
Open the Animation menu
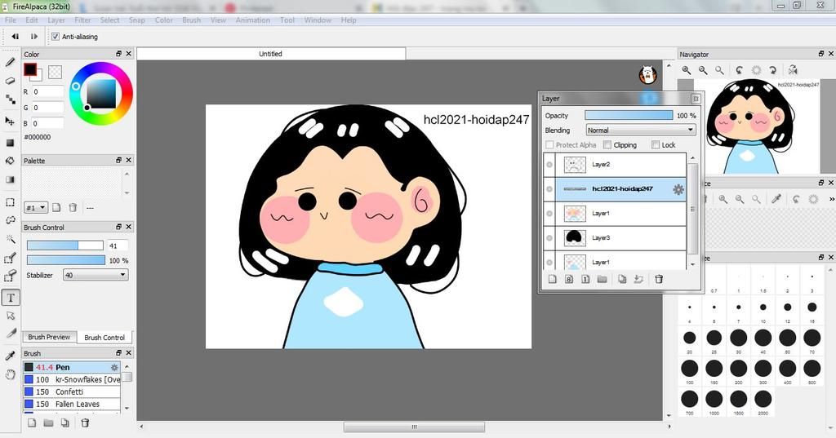tap(253, 20)
